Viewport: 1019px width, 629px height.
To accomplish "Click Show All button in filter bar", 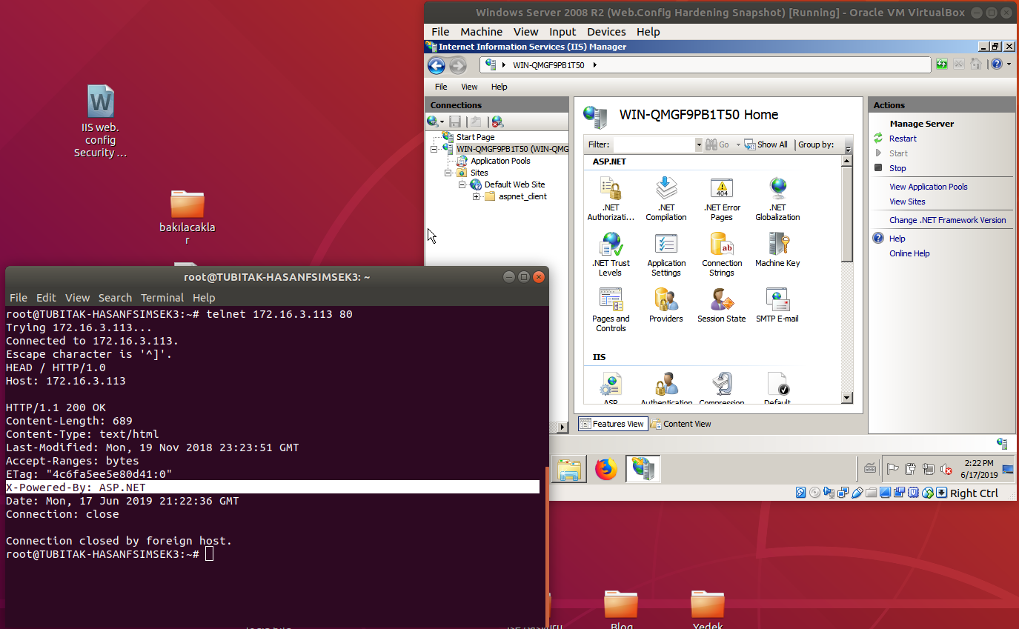I will point(766,144).
